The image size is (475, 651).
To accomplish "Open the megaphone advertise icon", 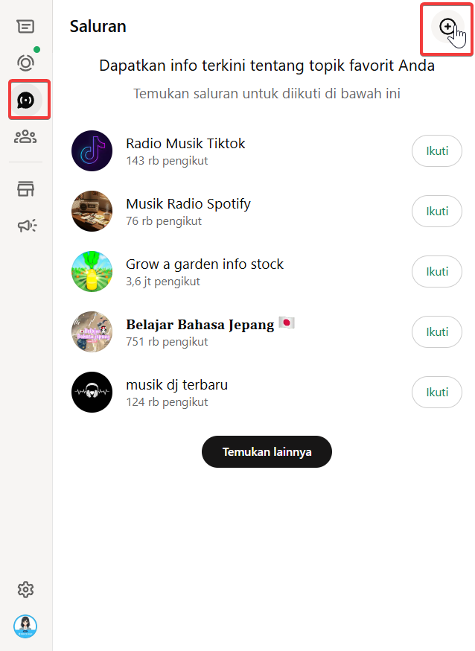I will click(x=26, y=226).
